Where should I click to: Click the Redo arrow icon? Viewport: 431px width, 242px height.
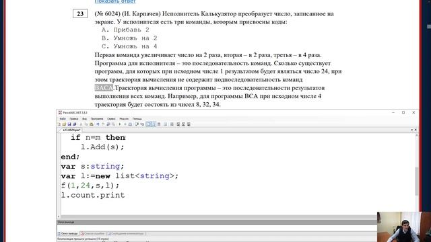click(x=103, y=124)
